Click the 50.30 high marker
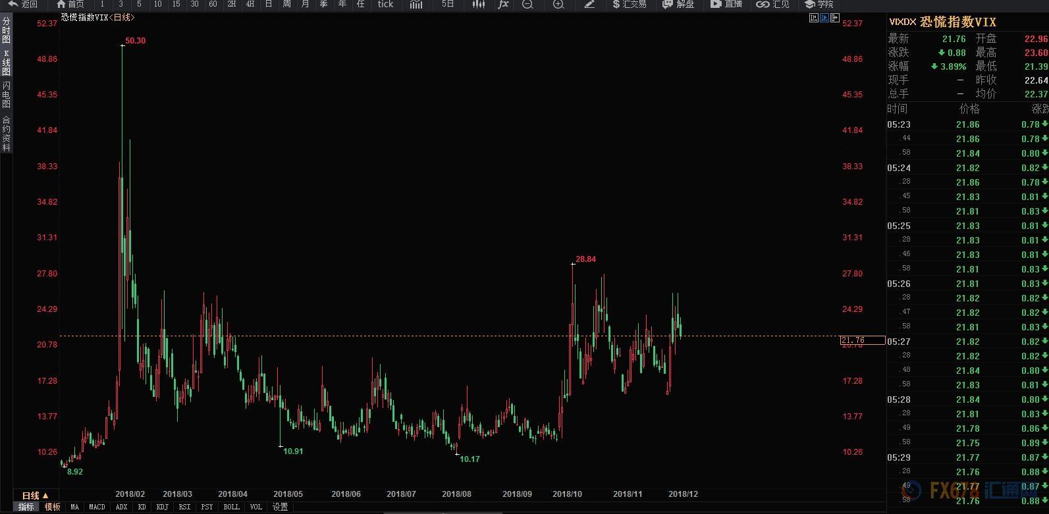The image size is (1049, 514). (135, 41)
